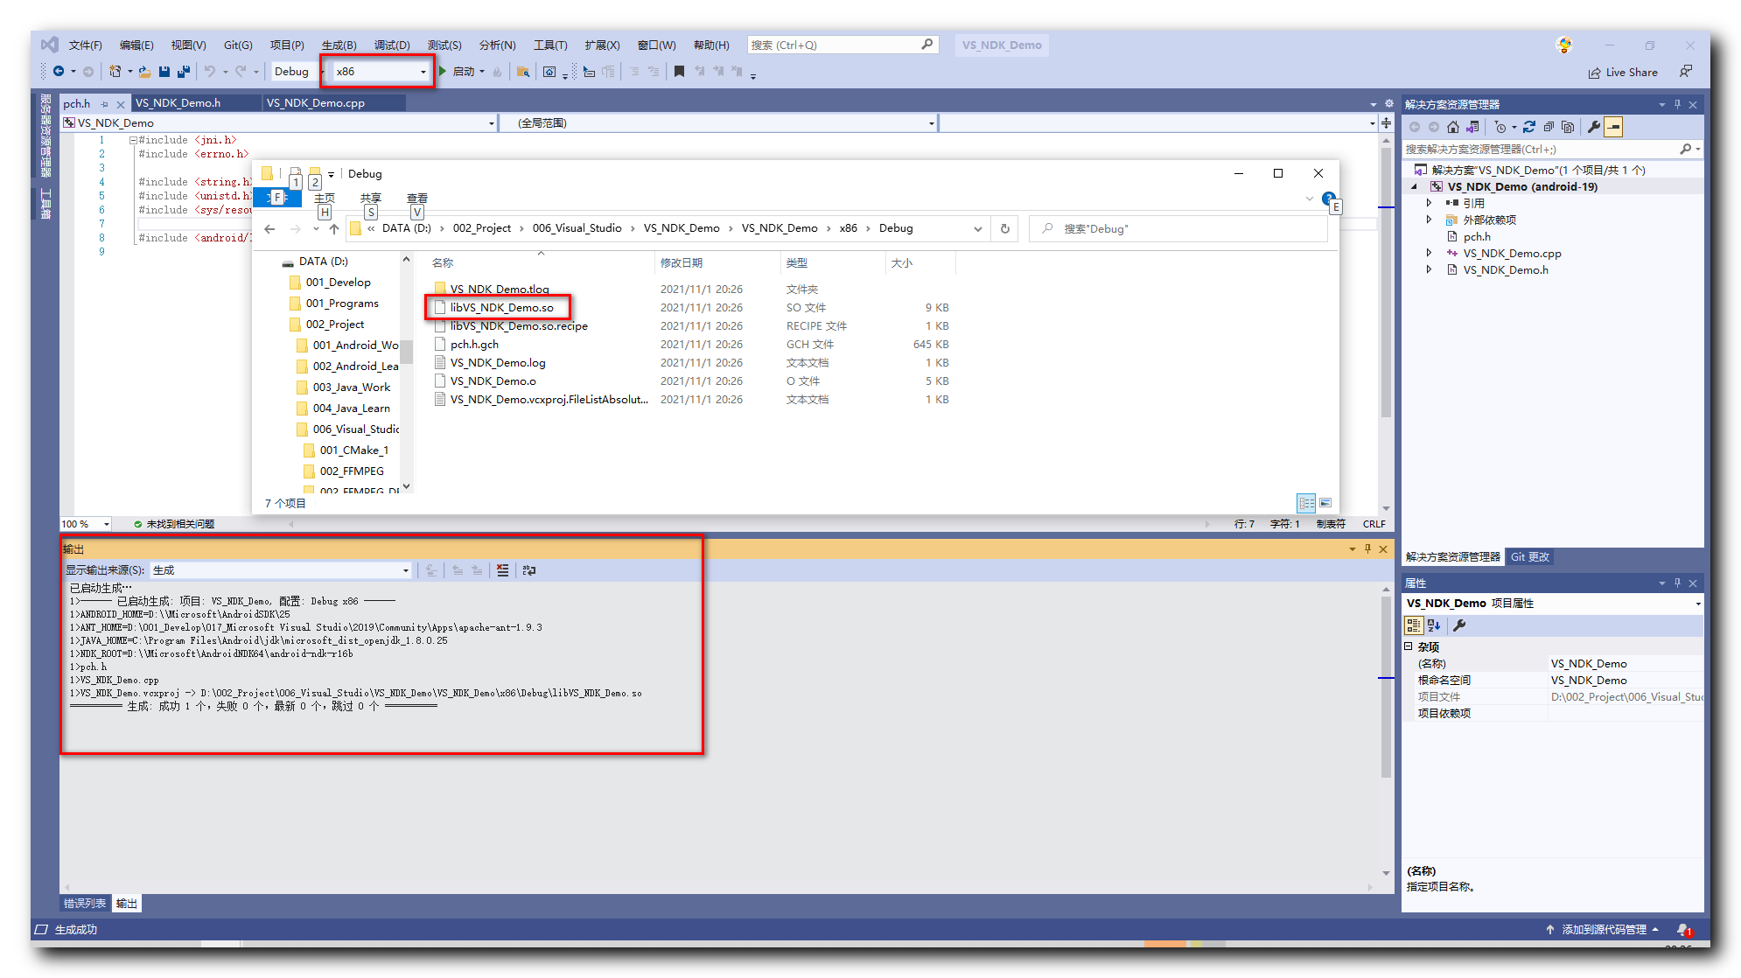Undo the last action via the toolbar arrow

pyautogui.click(x=210, y=72)
